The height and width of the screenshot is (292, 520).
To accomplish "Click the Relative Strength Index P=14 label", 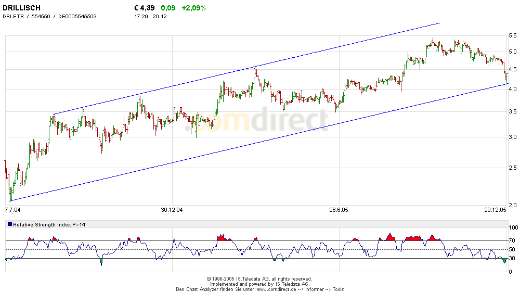I will [x=49, y=225].
